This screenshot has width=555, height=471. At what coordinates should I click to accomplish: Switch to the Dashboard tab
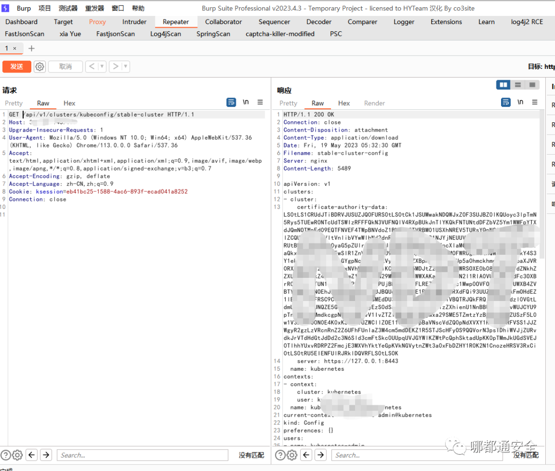point(21,22)
